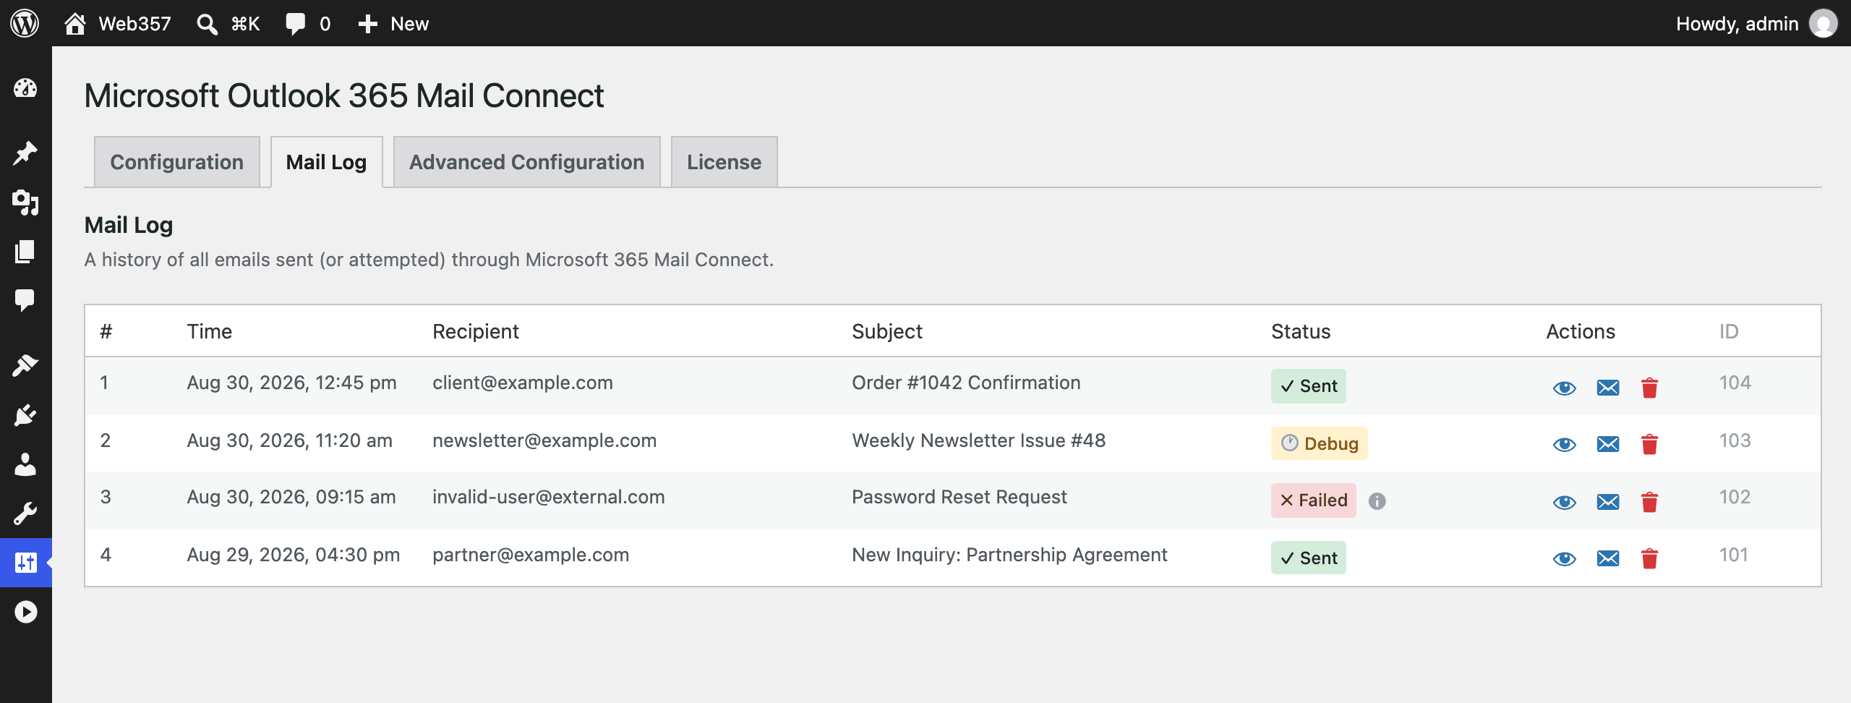This screenshot has height=703, width=1851.
Task: Click the Collapse menu play icon
Action: pyautogui.click(x=25, y=612)
